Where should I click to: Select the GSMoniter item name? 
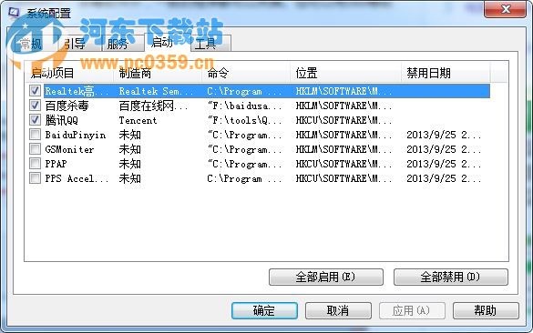point(69,149)
